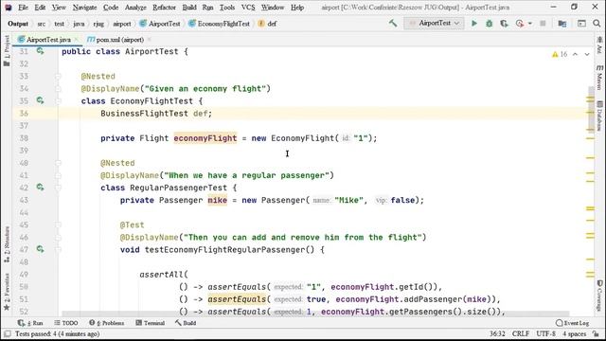Open the Refactor menu
The width and height of the screenshot is (606, 341).
(x=164, y=8)
